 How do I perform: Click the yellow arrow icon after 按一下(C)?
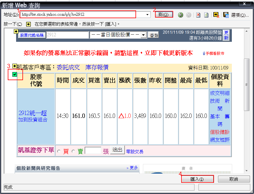click(28, 24)
